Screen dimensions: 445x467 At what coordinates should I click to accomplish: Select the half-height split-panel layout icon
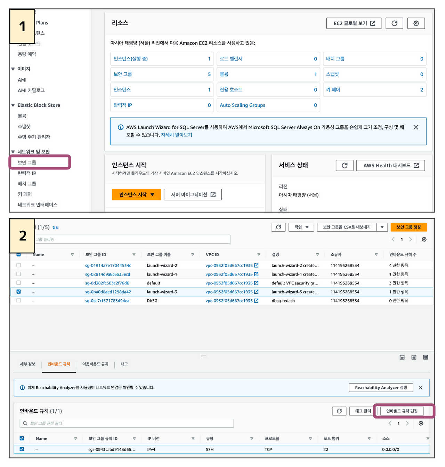(414, 357)
